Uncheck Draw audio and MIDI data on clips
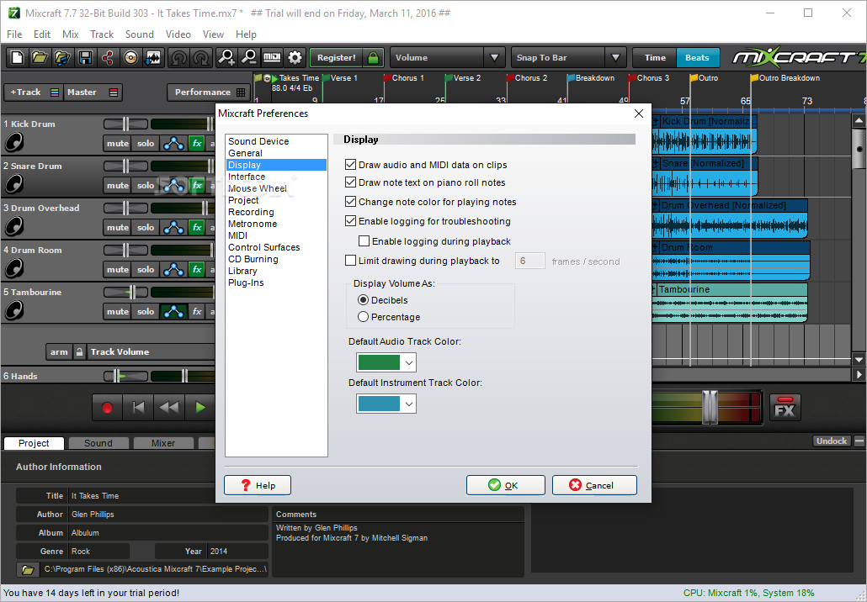Image resolution: width=867 pixels, height=602 pixels. (x=350, y=165)
